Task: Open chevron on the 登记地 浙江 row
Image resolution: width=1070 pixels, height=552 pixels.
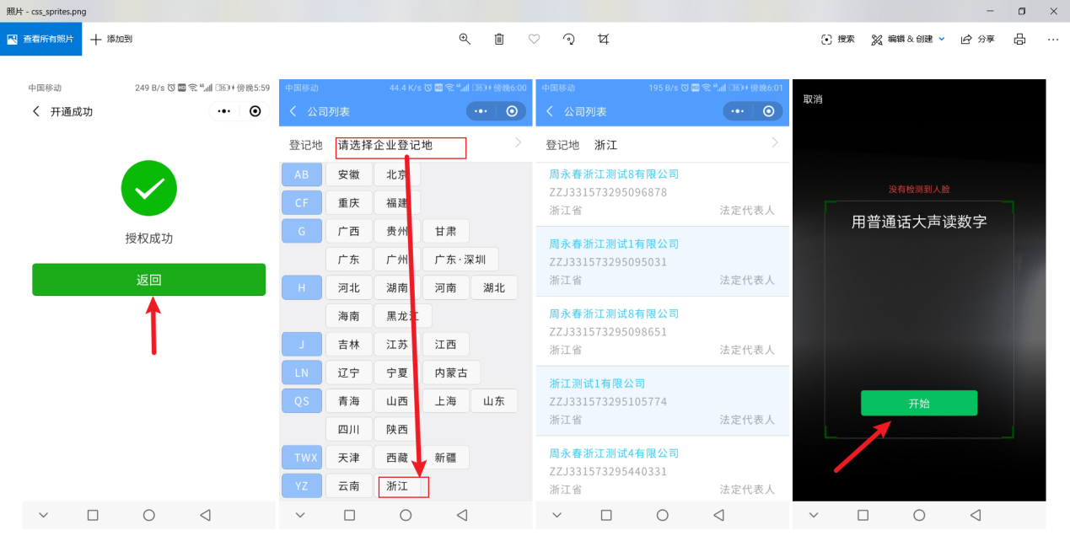Action: [774, 143]
